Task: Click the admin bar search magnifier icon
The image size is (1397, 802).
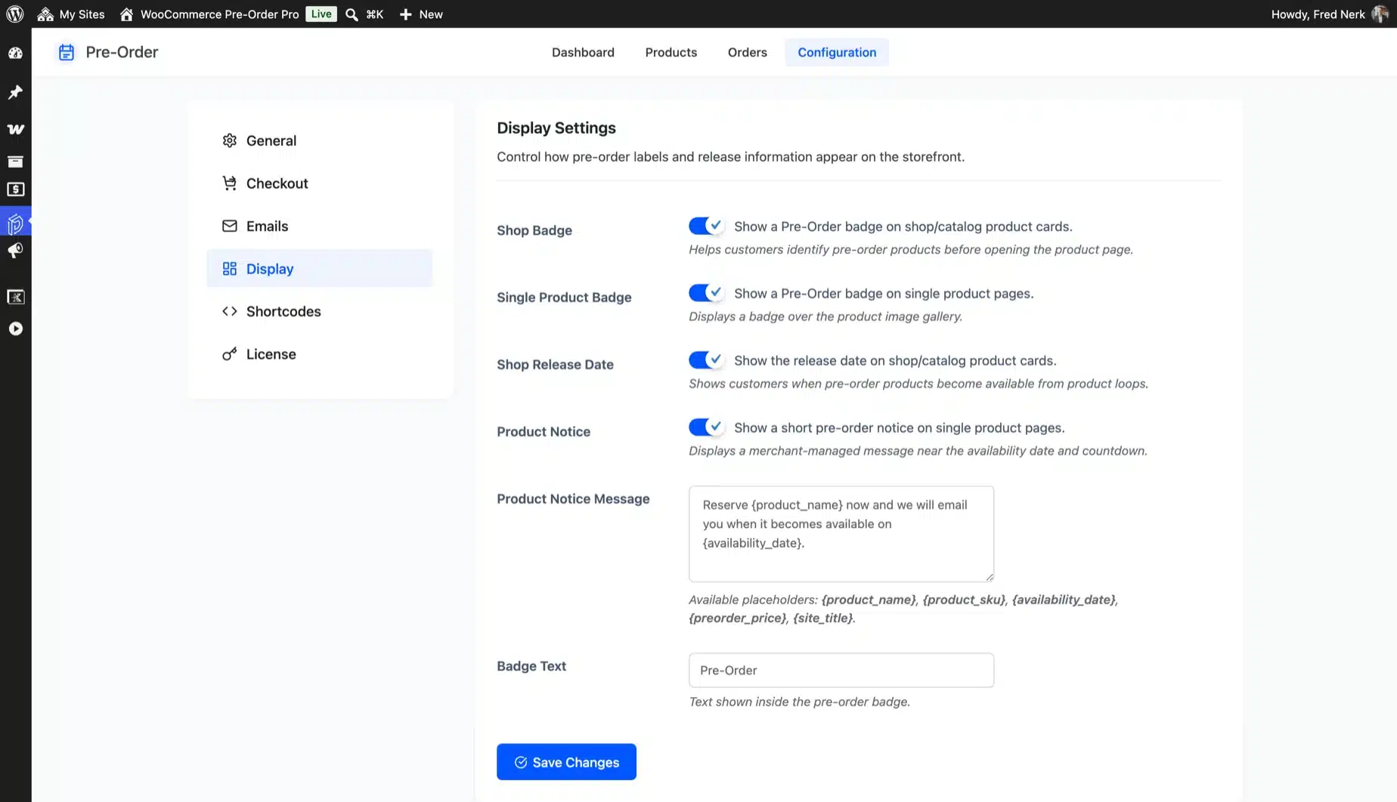Action: click(352, 14)
